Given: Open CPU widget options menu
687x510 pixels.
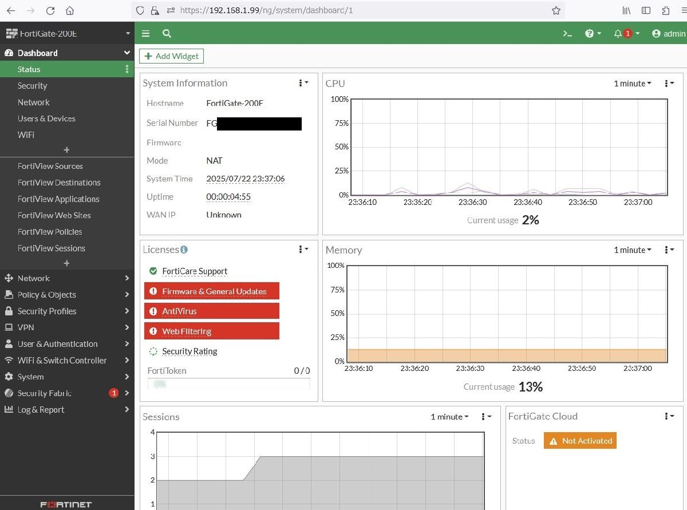Looking at the screenshot, I should click(669, 84).
